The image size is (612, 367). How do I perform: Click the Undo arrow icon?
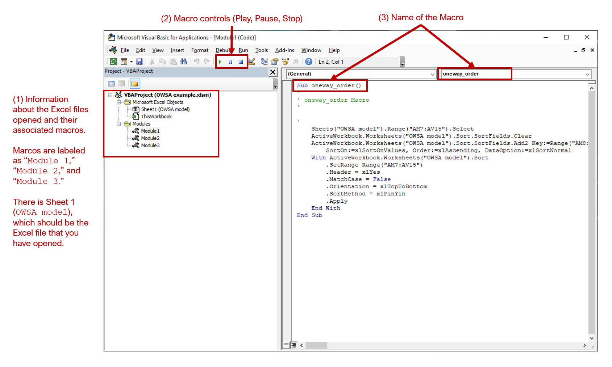196,62
